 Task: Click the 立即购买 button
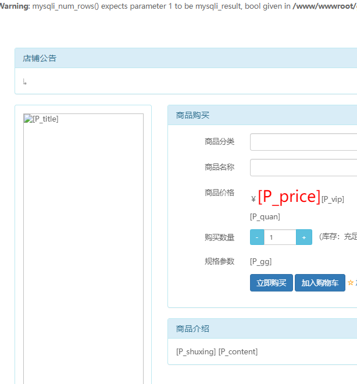tap(272, 283)
